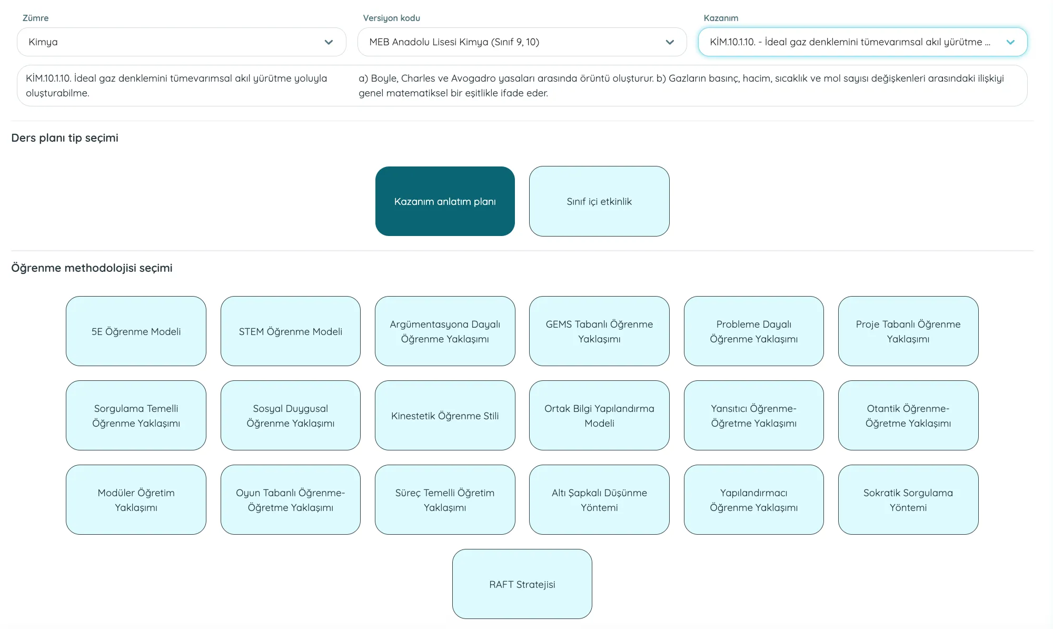
Task: Choose Sınıf içi etkinlik plan type
Action: 599,201
